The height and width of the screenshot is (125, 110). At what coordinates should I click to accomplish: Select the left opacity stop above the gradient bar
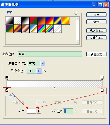pos(7,78)
